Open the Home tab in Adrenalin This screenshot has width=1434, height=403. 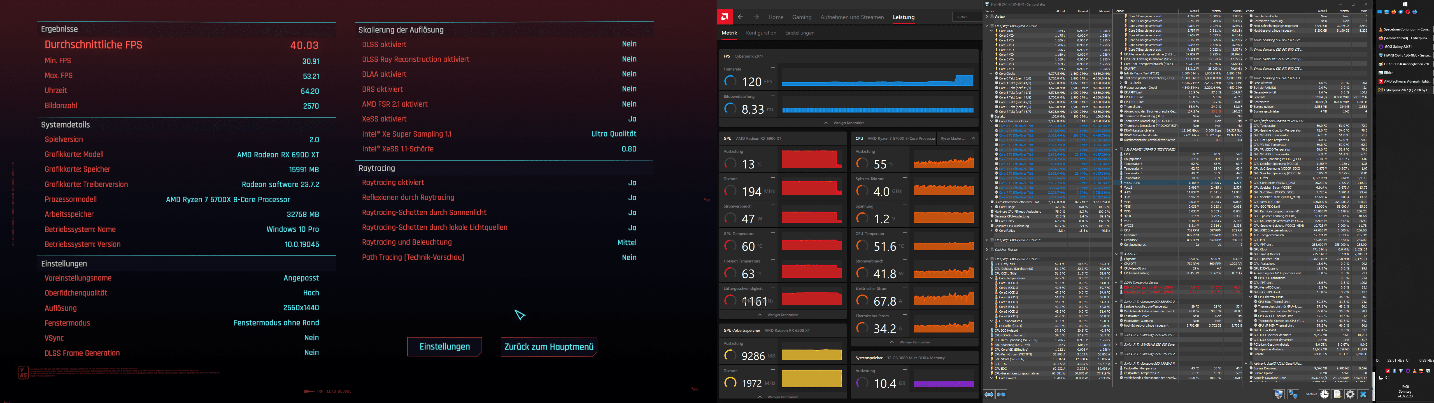click(776, 17)
